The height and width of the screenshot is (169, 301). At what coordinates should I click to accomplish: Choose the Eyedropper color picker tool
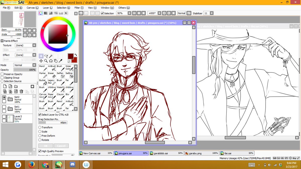tap(60, 61)
